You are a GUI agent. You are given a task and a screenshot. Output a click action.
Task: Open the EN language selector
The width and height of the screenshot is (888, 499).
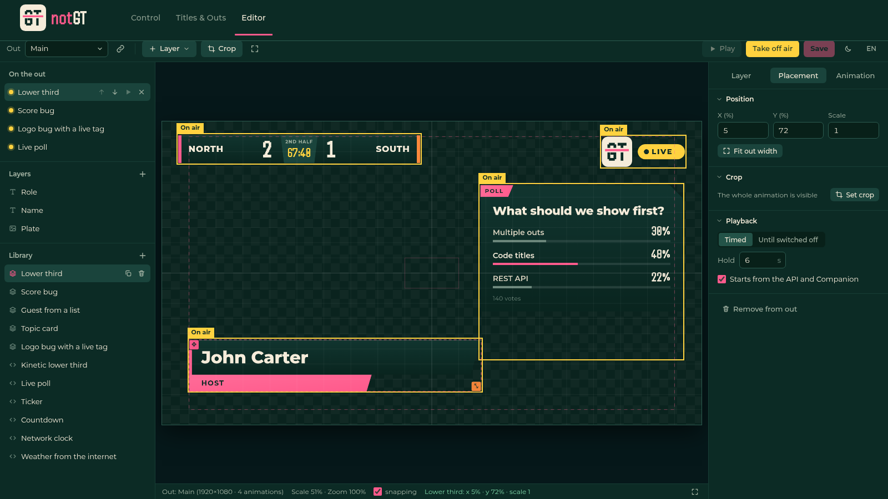pos(871,49)
